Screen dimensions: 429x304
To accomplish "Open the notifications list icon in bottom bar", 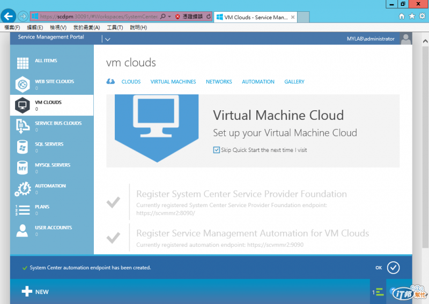I will click(x=379, y=292).
